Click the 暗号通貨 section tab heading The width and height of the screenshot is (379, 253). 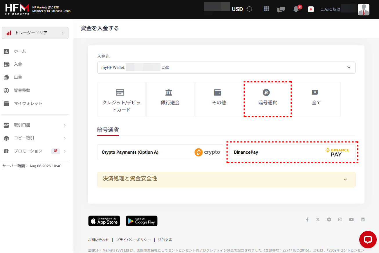click(108, 130)
